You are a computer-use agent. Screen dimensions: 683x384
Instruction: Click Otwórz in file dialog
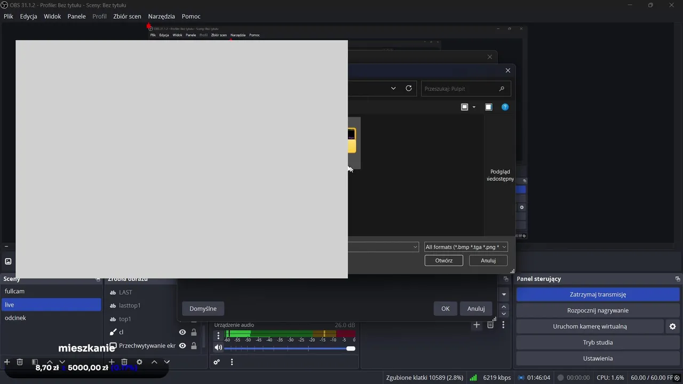click(x=444, y=260)
